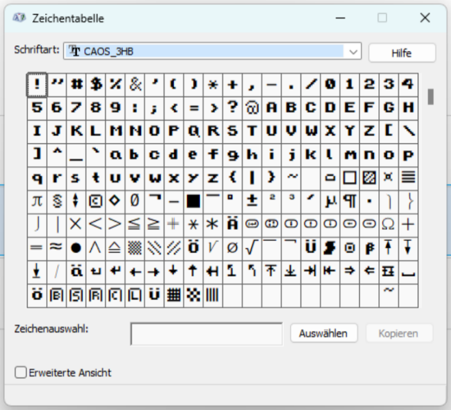Select the less-than-or-equal sign glyph
The width and height of the screenshot is (451, 410).
click(x=134, y=224)
